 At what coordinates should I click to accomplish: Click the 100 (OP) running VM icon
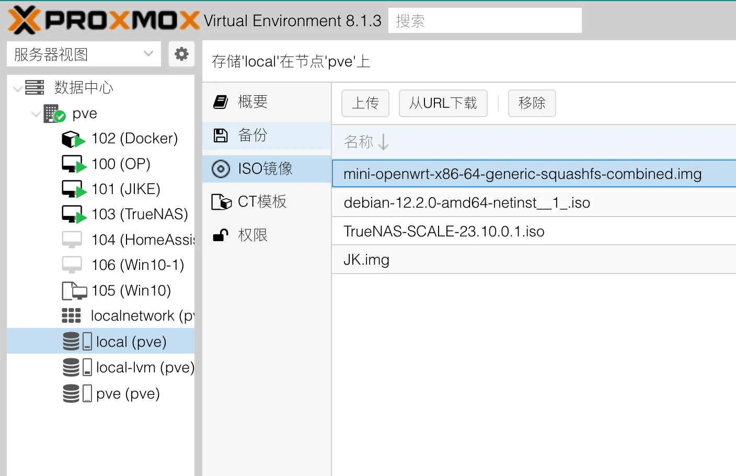point(74,164)
